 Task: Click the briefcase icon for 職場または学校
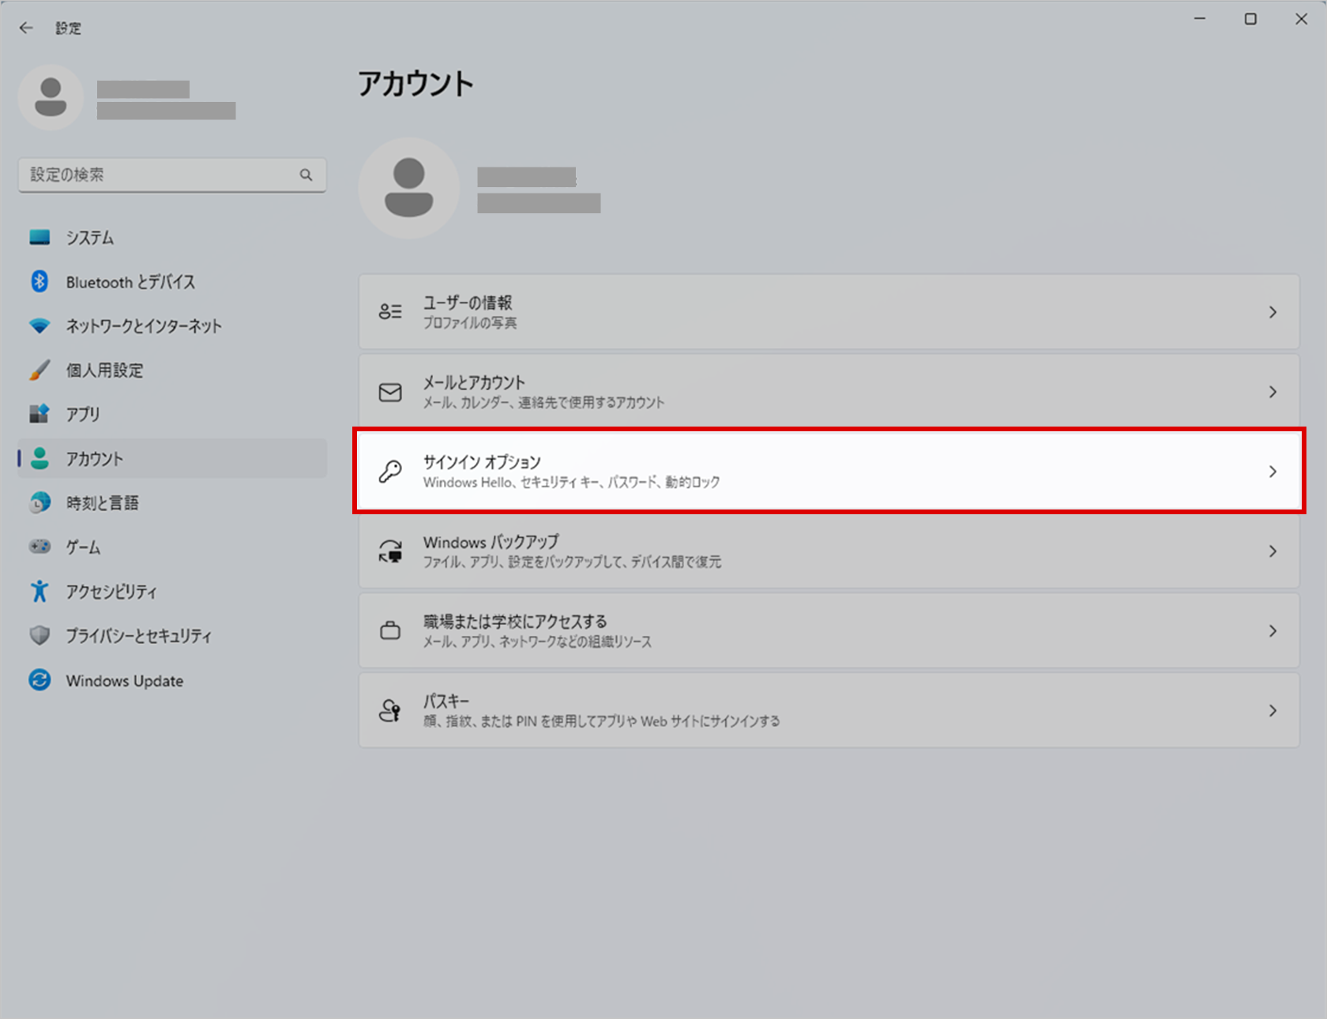pos(390,631)
